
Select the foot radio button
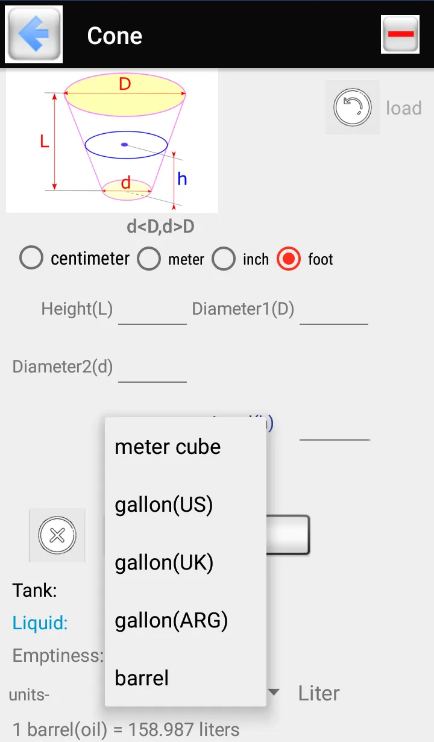coord(289,259)
